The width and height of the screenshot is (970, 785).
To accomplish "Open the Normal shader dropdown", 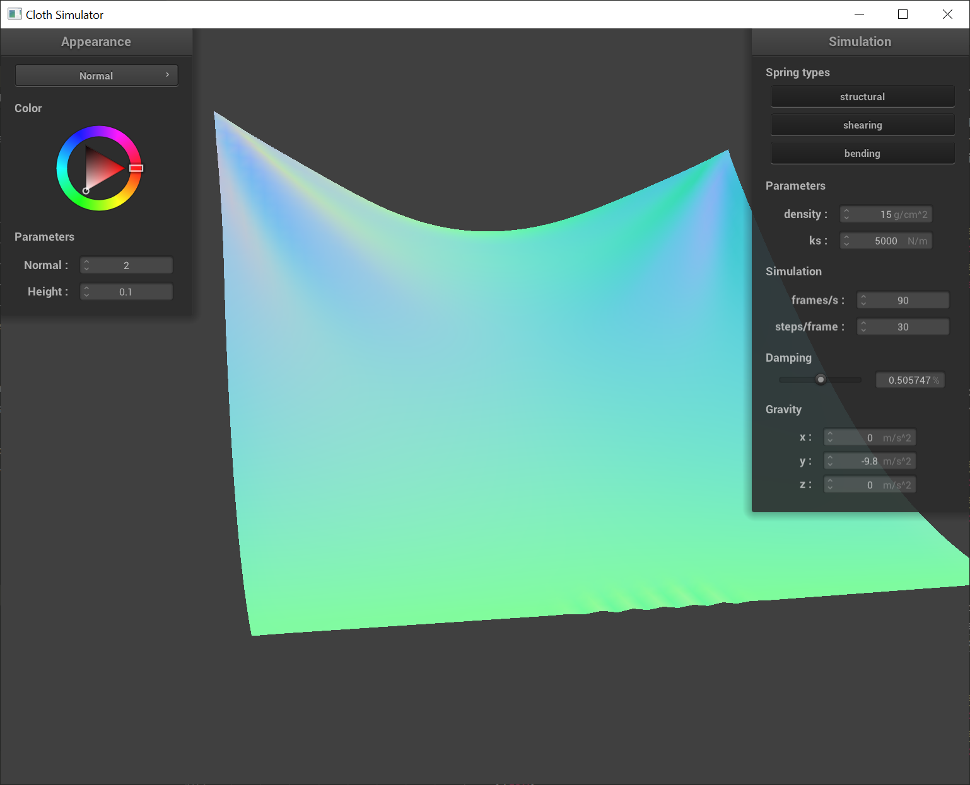I will pos(96,76).
